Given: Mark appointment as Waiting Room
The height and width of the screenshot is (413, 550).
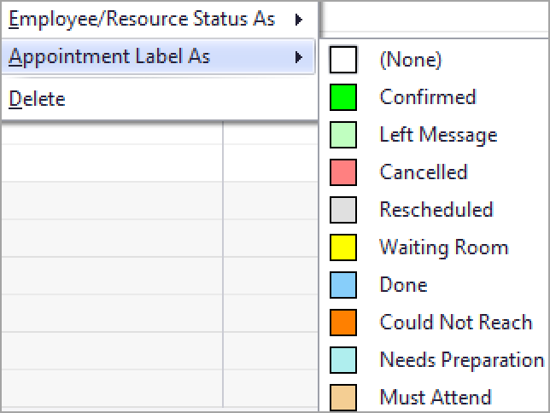Looking at the screenshot, I should (x=444, y=247).
